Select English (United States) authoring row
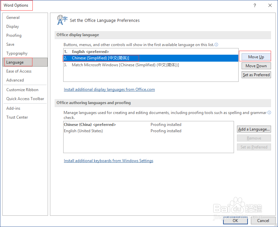This screenshot has width=278, height=227. click(x=148, y=131)
